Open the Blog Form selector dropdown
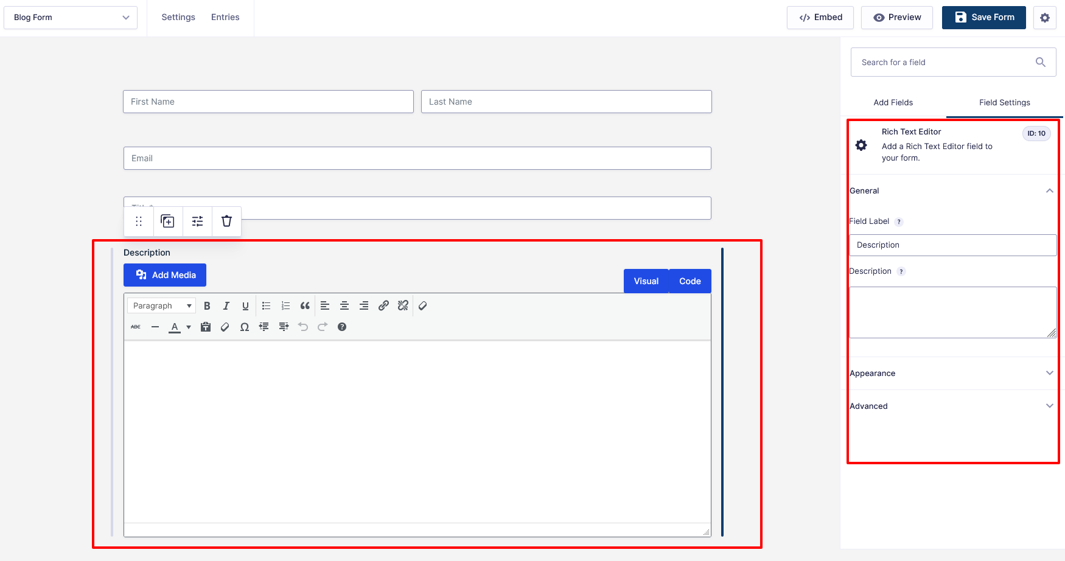Screen dimensions: 1065x561 (x=71, y=18)
